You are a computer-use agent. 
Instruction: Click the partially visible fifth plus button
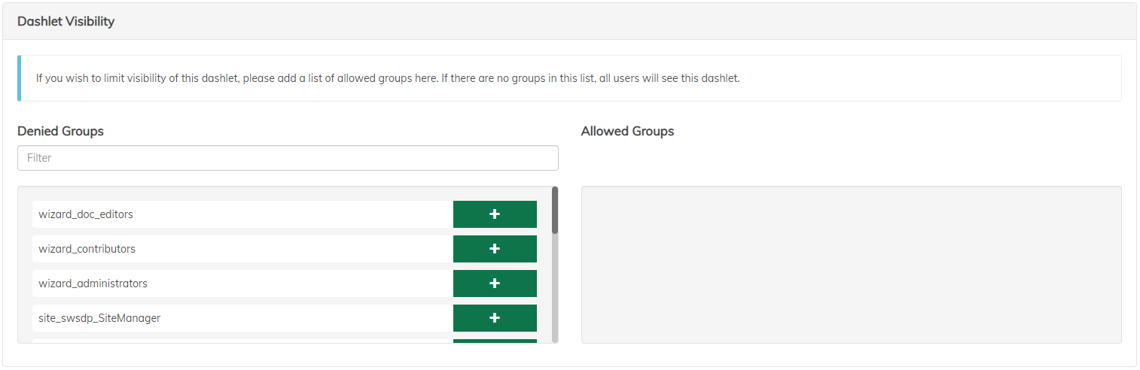point(495,341)
